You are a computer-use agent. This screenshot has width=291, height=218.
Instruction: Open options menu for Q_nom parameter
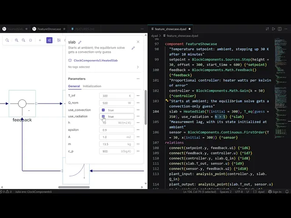point(138,103)
